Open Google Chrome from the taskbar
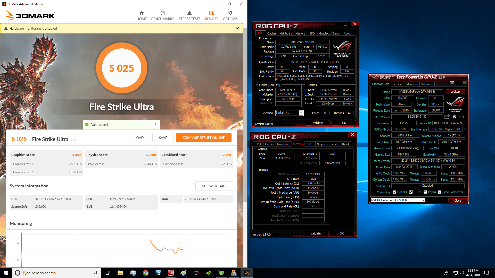Screen dimensions: 495x278 click(x=145, y=273)
